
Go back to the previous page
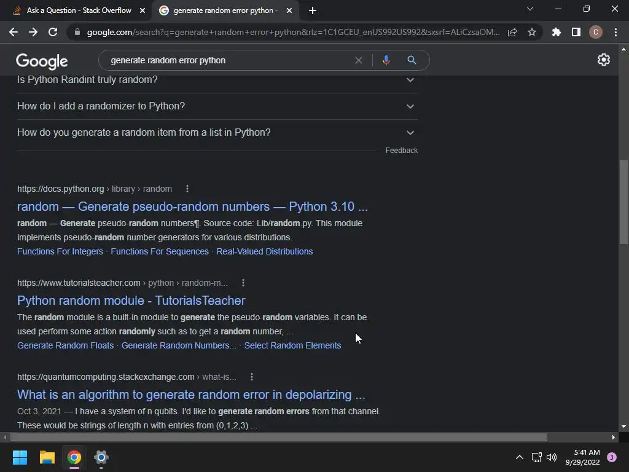(14, 32)
